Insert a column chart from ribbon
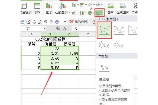The width and height of the screenshot is (158, 105). coord(74,5)
